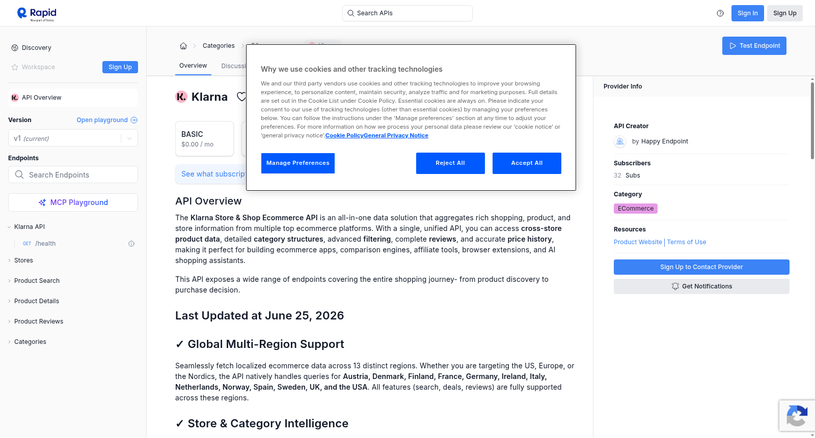This screenshot has width=815, height=438.
Task: Click the Rapid logo
Action: [37, 14]
